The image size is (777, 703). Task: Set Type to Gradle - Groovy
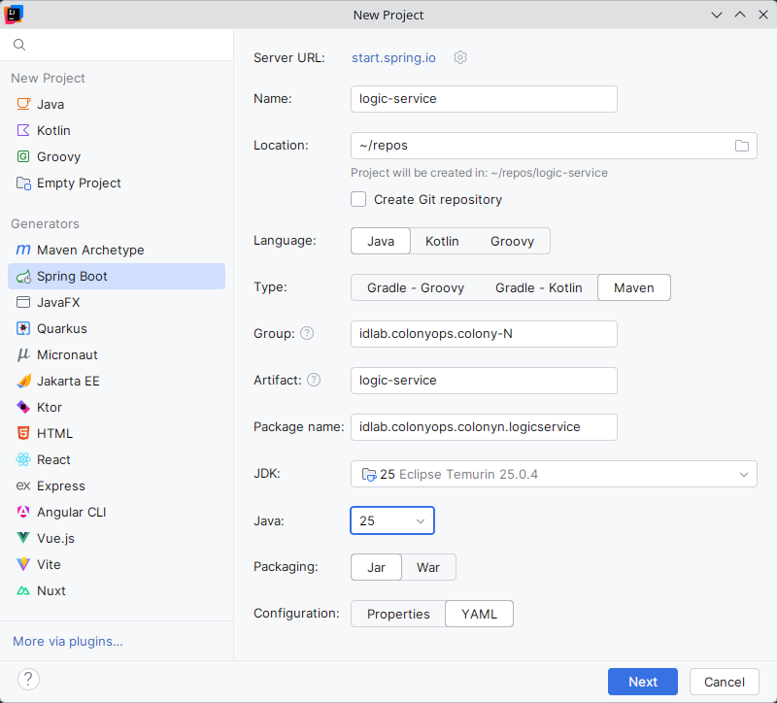(416, 287)
